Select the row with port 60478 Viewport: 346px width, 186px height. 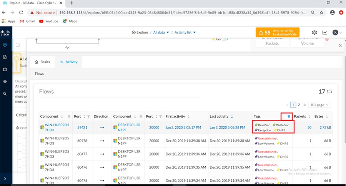coord(185,141)
